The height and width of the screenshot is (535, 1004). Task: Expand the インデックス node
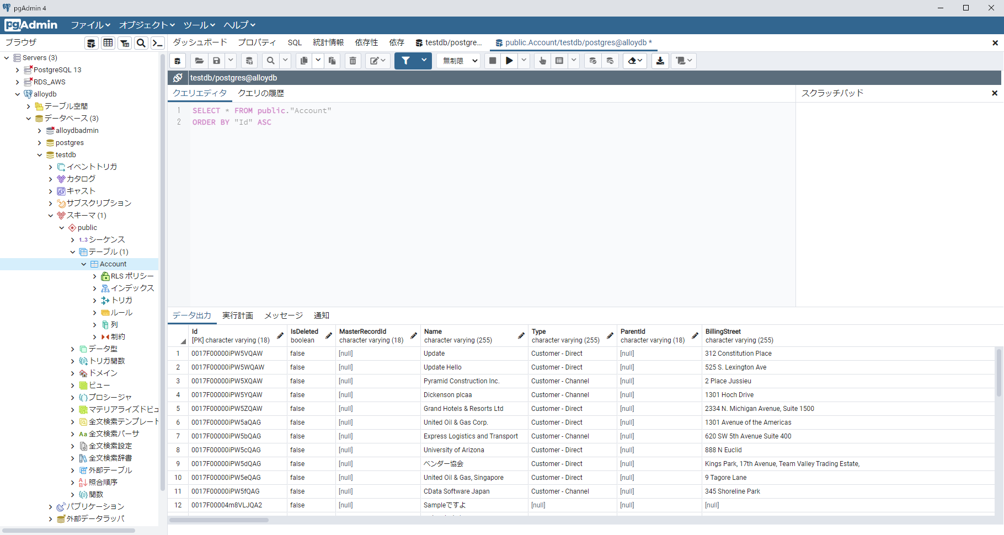(x=95, y=288)
